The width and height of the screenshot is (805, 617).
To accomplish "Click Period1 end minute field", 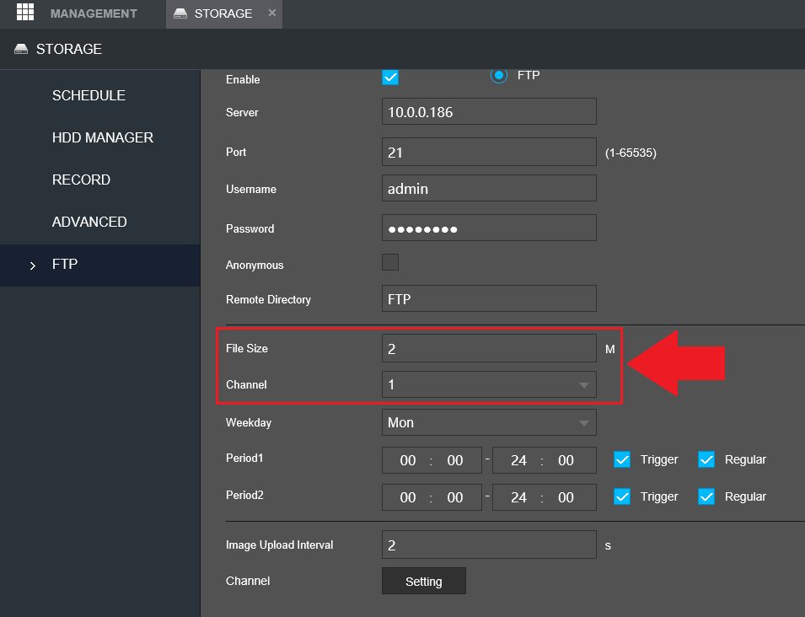I will [566, 460].
